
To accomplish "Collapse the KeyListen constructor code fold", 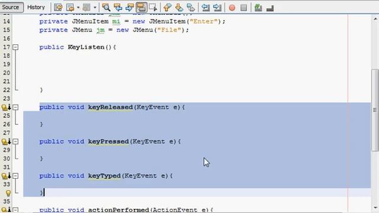I will pyautogui.click(x=15, y=47).
